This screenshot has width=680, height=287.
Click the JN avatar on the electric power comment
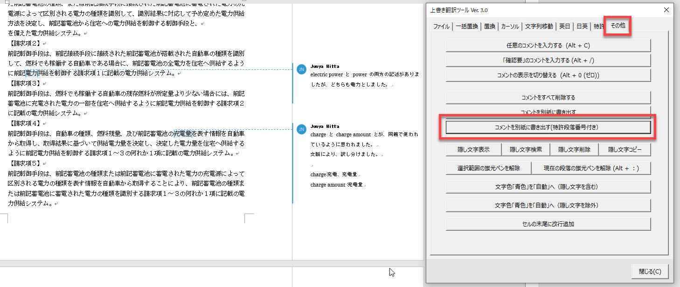pos(301,69)
